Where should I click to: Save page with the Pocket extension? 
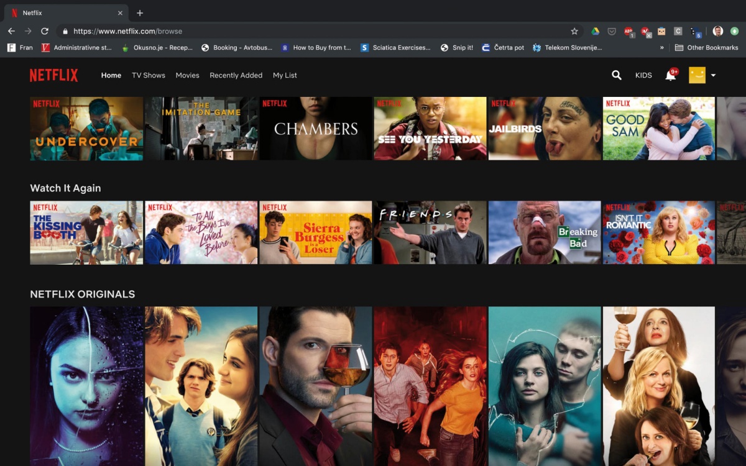pyautogui.click(x=612, y=31)
